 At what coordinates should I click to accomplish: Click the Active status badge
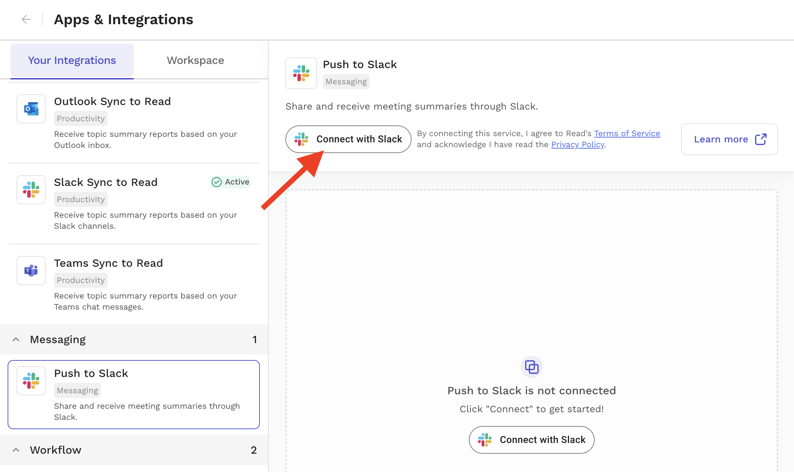point(230,182)
